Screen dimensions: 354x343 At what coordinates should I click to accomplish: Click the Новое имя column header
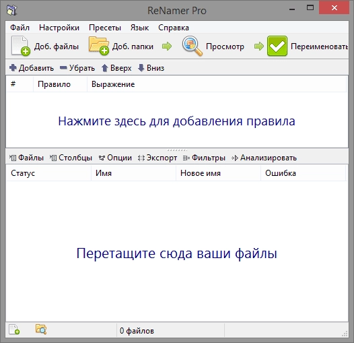point(218,173)
